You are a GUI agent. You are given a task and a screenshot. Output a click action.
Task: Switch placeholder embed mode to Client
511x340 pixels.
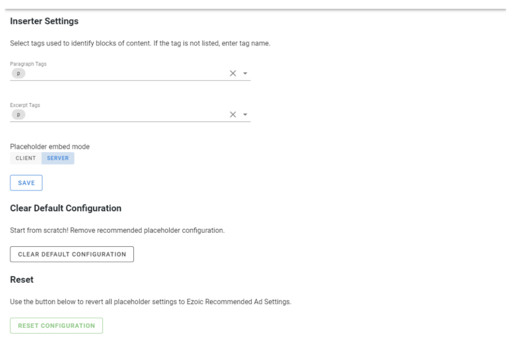(x=26, y=158)
